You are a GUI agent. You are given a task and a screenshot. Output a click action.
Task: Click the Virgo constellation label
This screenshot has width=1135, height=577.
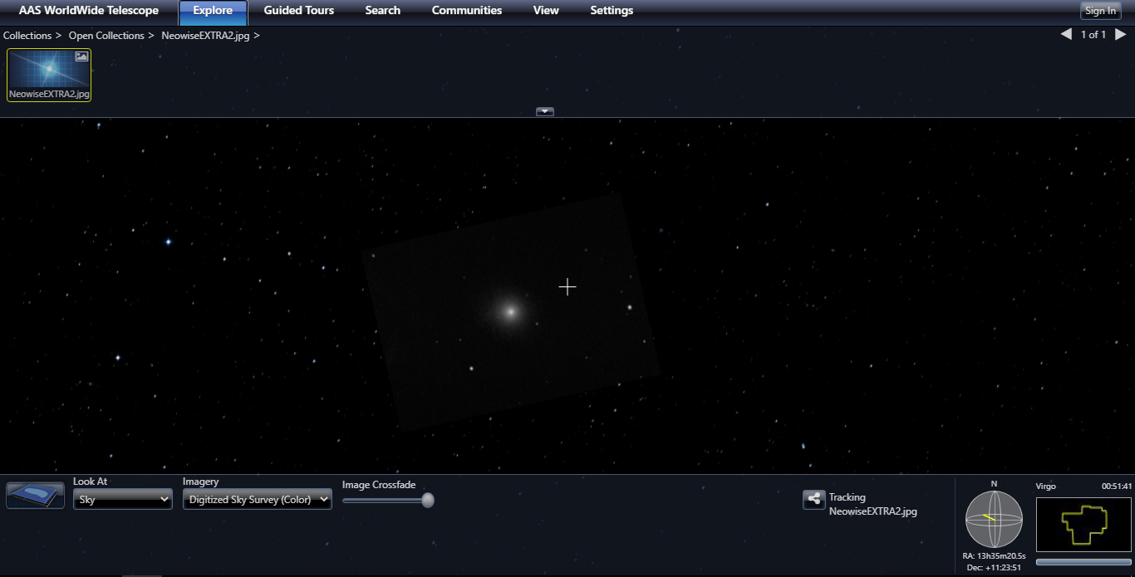point(1046,487)
